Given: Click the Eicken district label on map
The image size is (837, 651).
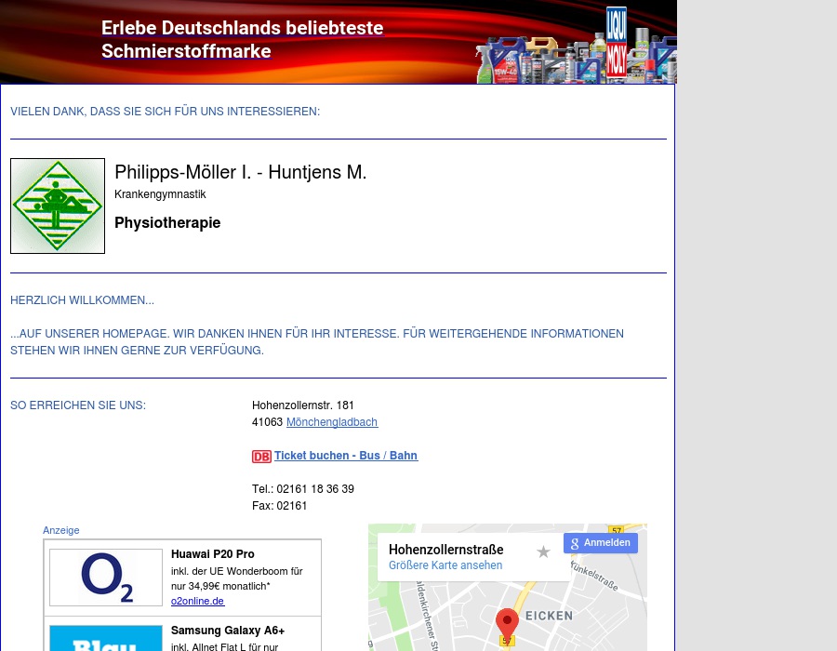Looking at the screenshot, I should [x=549, y=616].
